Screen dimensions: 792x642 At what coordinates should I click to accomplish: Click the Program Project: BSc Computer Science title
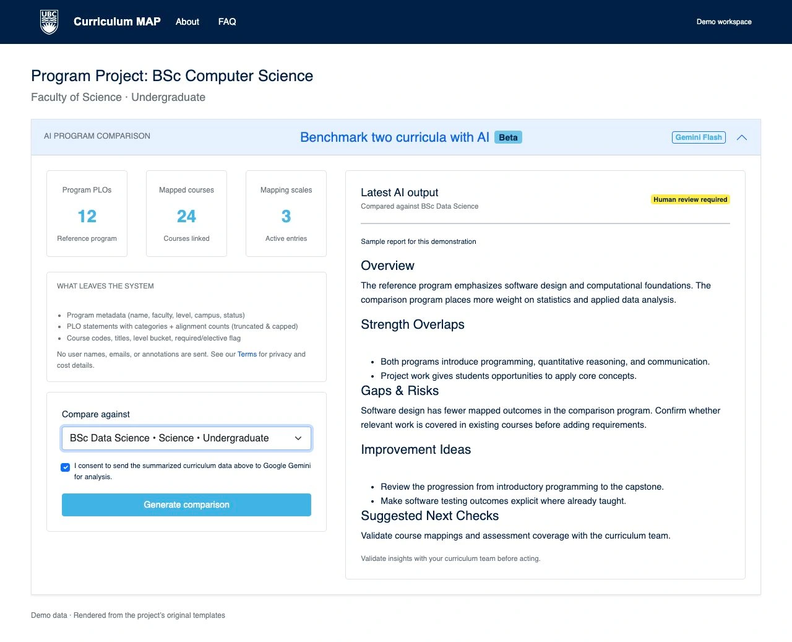click(x=172, y=76)
